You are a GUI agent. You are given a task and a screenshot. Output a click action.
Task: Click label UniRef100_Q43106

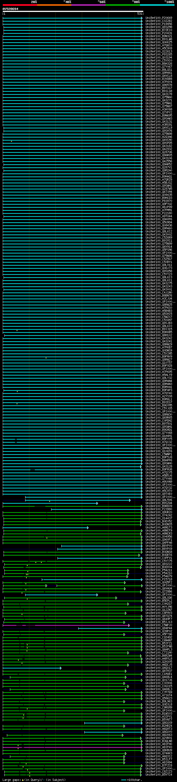(x=159, y=158)
